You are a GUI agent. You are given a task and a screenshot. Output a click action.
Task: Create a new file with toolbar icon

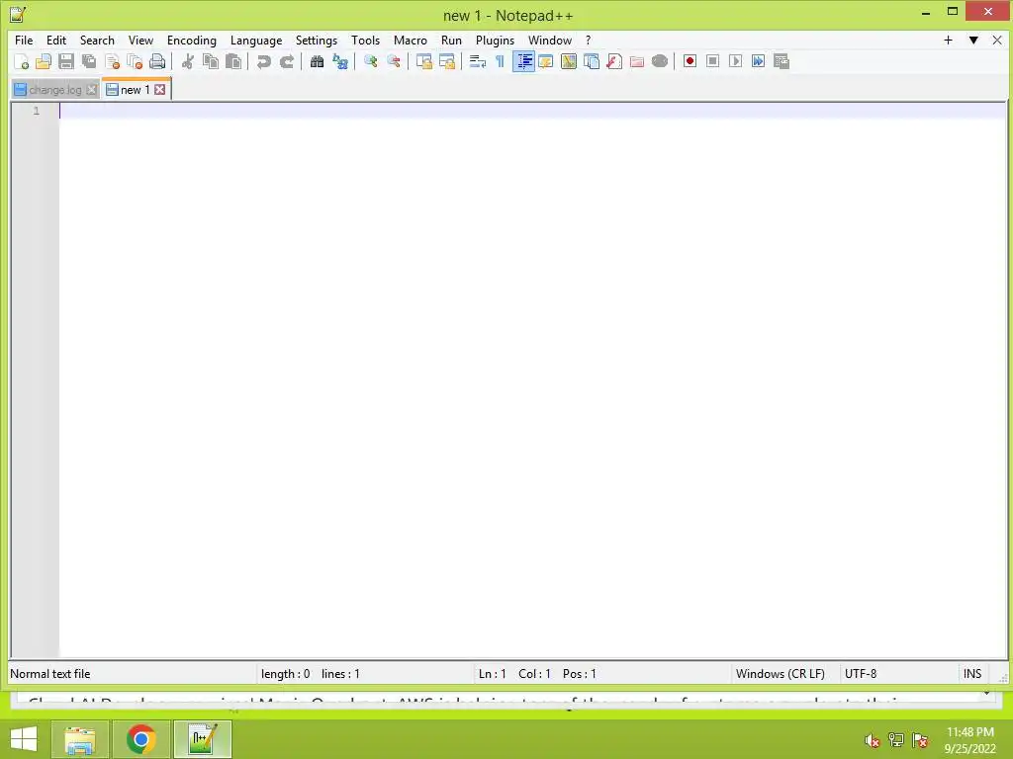21,61
